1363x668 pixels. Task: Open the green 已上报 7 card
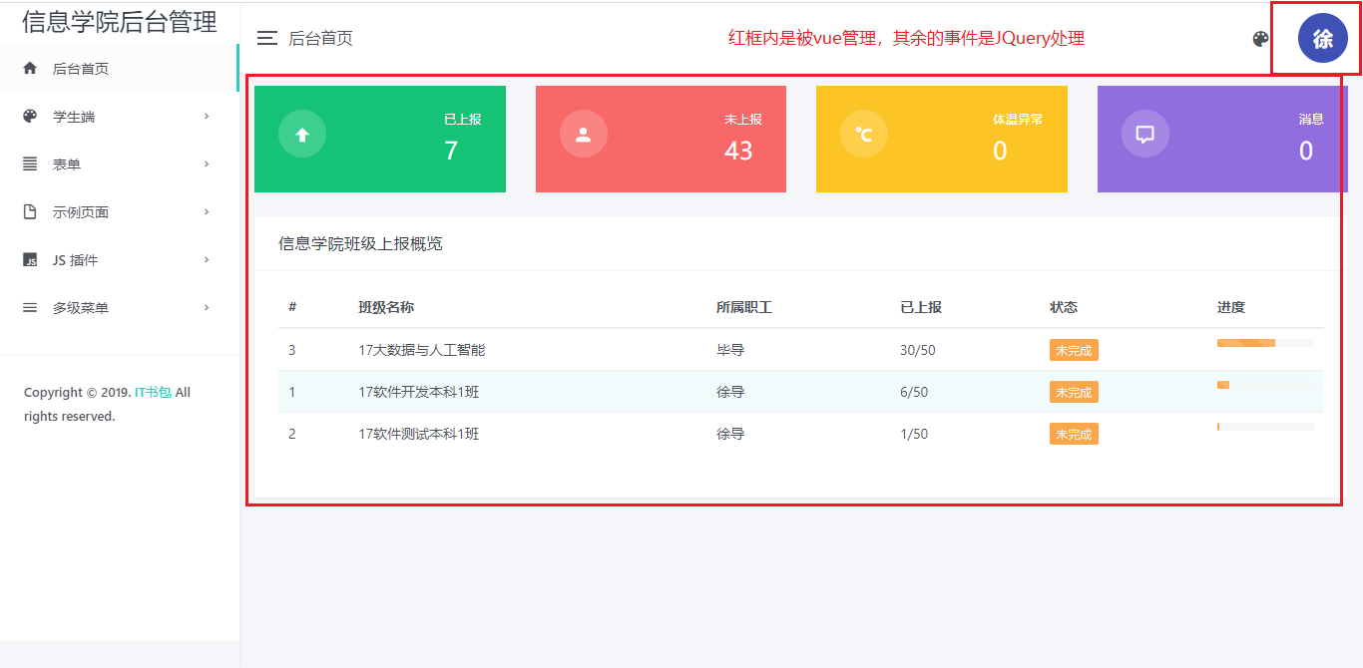pyautogui.click(x=380, y=139)
